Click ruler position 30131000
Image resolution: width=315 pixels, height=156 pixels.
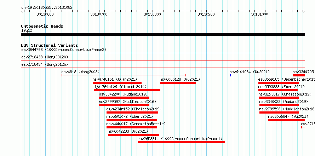coord(259,14)
